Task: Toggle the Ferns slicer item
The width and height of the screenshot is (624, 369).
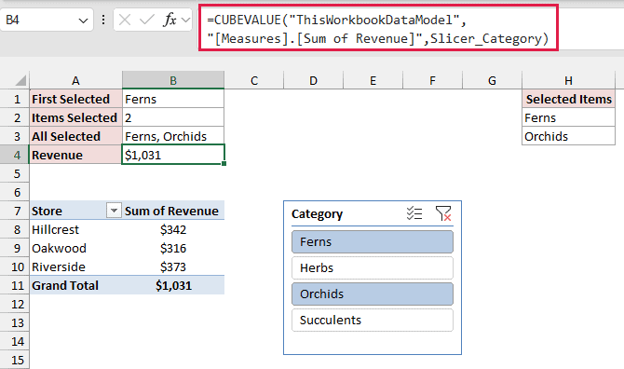Action: pyautogui.click(x=373, y=241)
